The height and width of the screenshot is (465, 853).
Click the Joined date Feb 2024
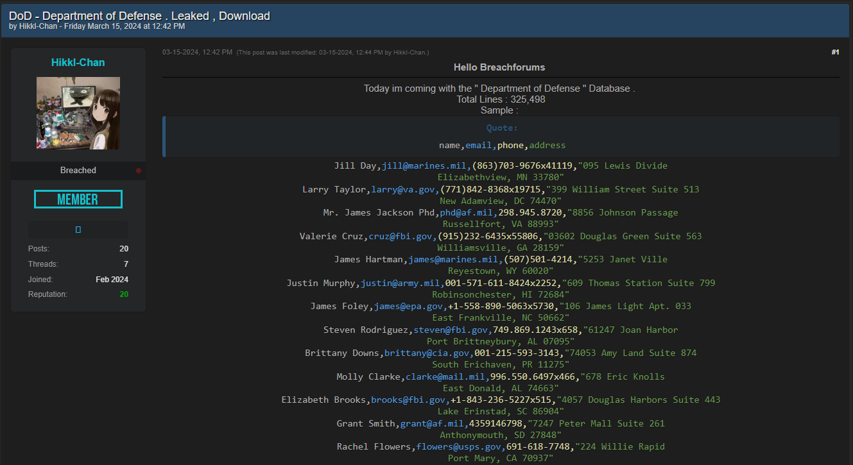point(112,280)
